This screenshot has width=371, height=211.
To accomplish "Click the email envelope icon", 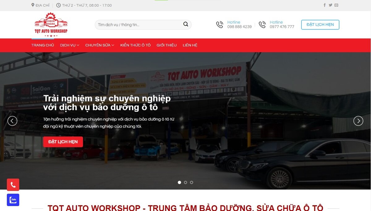I will [336, 5].
